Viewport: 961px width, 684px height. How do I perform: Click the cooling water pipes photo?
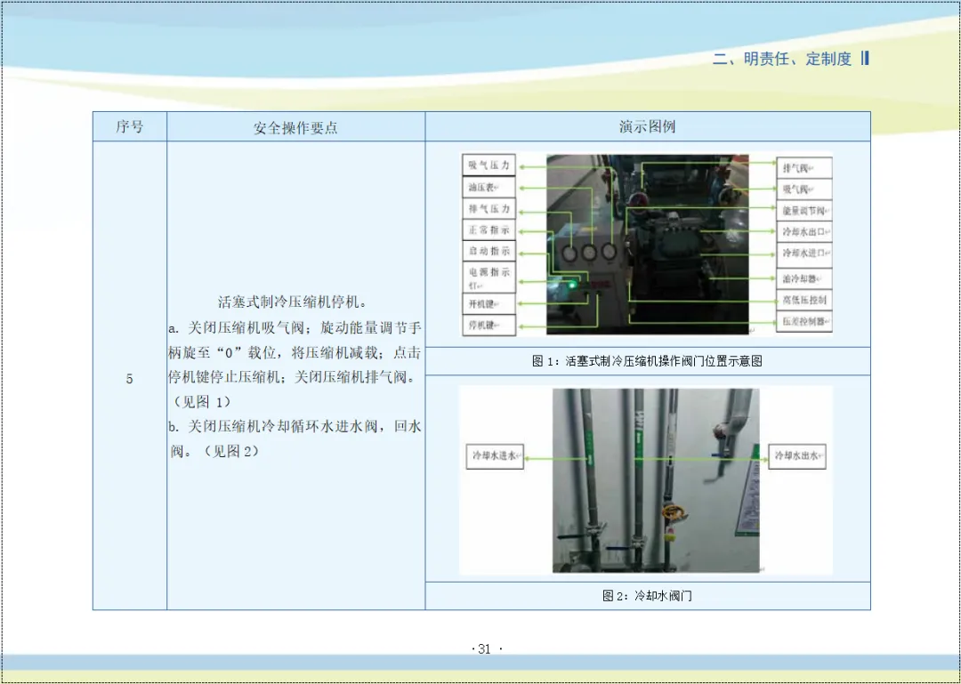tap(656, 480)
